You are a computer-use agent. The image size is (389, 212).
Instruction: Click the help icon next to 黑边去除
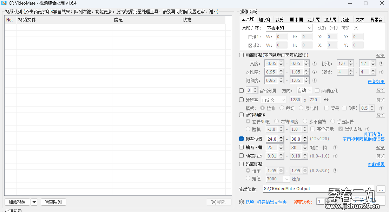point(367,129)
